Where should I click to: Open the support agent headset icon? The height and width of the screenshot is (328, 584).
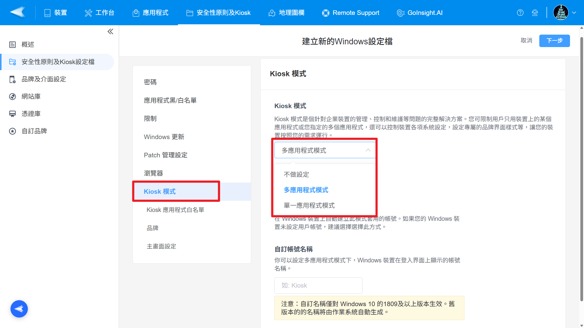tap(535, 13)
